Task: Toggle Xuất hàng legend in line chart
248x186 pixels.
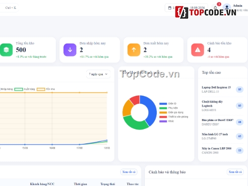Action: pos(25,89)
